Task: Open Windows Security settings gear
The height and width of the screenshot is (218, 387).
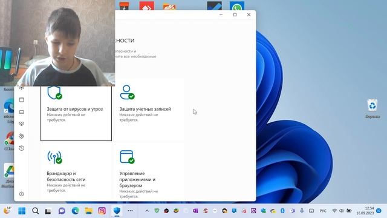Action: click(x=22, y=194)
